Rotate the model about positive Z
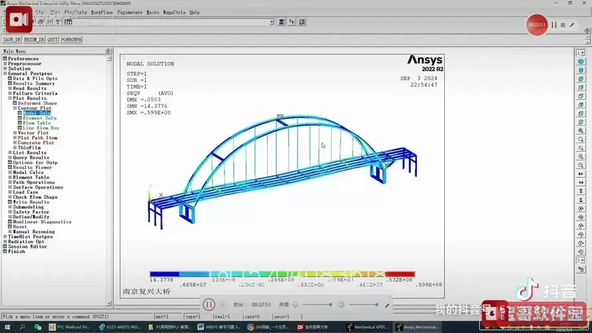This screenshot has width=592, height=333. (x=581, y=252)
